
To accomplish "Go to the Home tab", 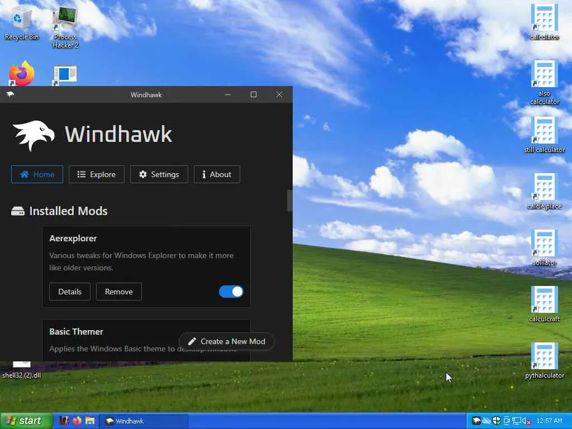I will (x=37, y=174).
